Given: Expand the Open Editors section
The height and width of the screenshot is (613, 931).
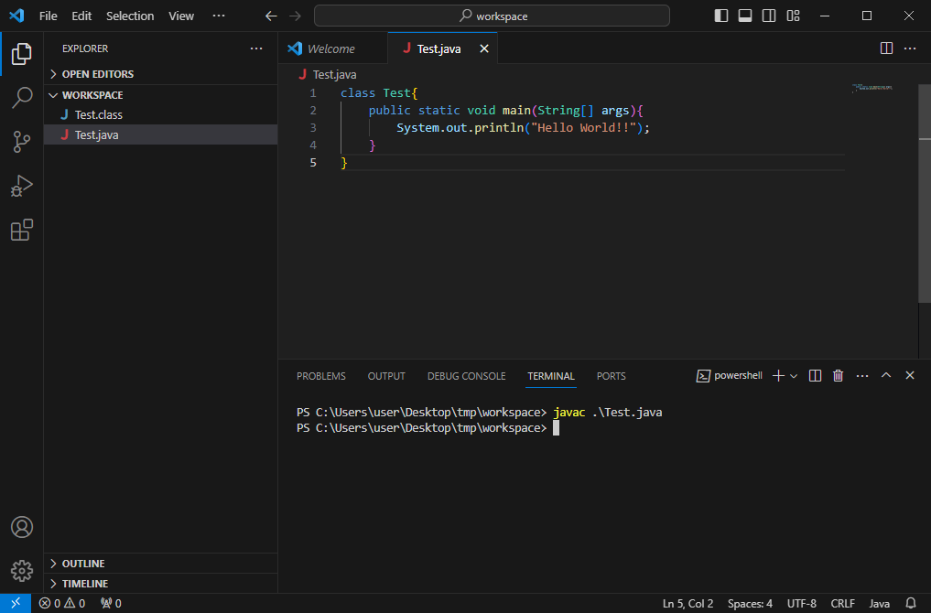Looking at the screenshot, I should [x=160, y=74].
